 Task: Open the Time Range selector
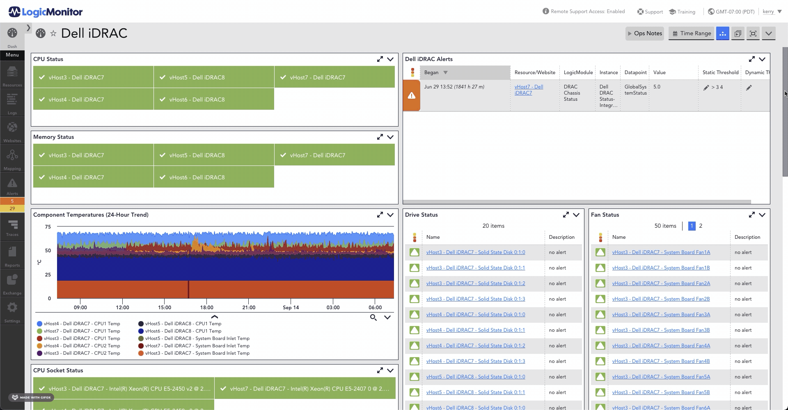point(692,34)
